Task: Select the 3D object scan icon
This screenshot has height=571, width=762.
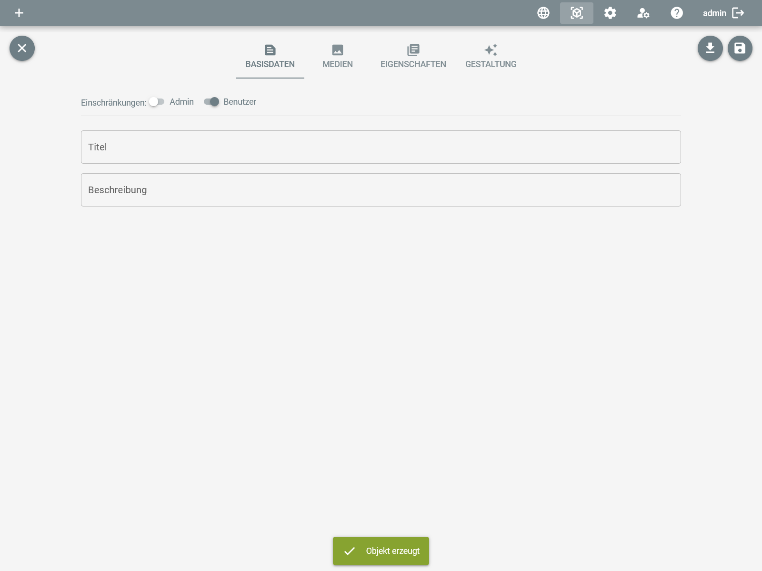Action: (x=577, y=13)
